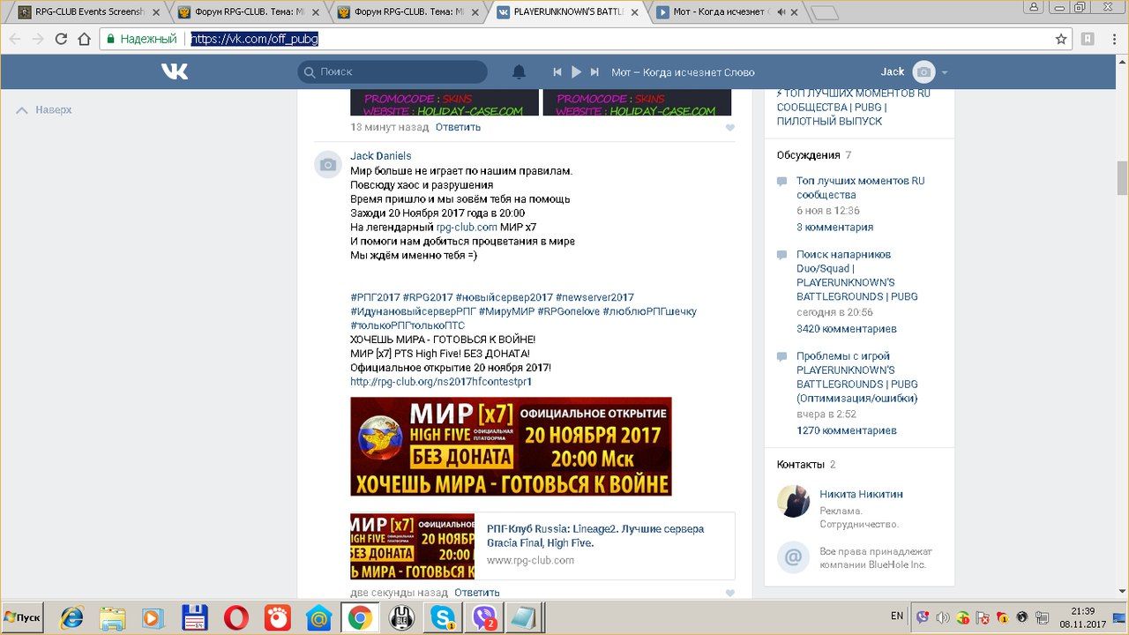This screenshot has width=1129, height=635.
Task: Reload the page with refresh icon
Action: pos(61,39)
